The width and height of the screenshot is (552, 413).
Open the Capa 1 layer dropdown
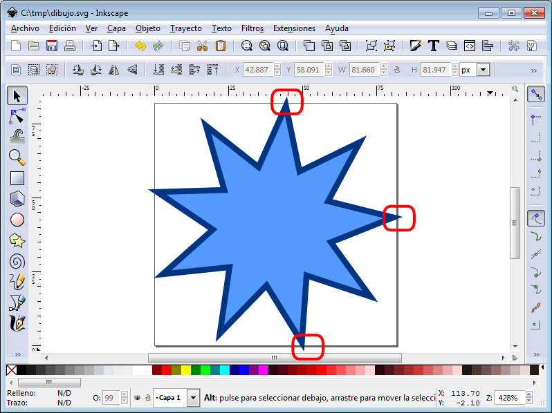(193, 398)
